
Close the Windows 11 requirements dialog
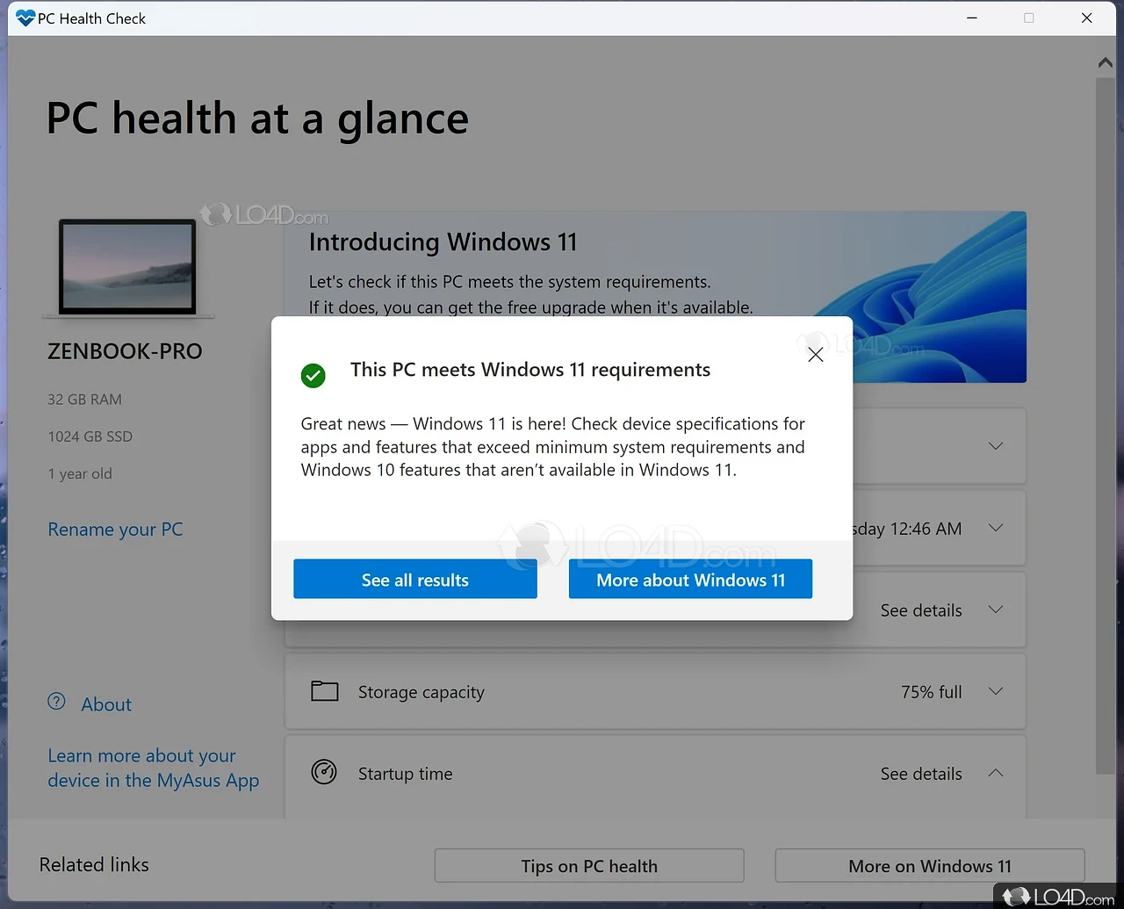[x=815, y=355]
